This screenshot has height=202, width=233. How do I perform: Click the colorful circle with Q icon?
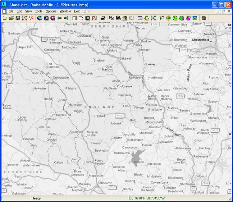click(53, 18)
